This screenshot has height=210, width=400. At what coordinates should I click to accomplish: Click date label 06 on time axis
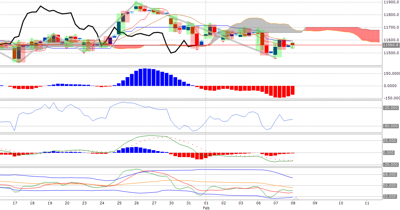click(x=258, y=203)
